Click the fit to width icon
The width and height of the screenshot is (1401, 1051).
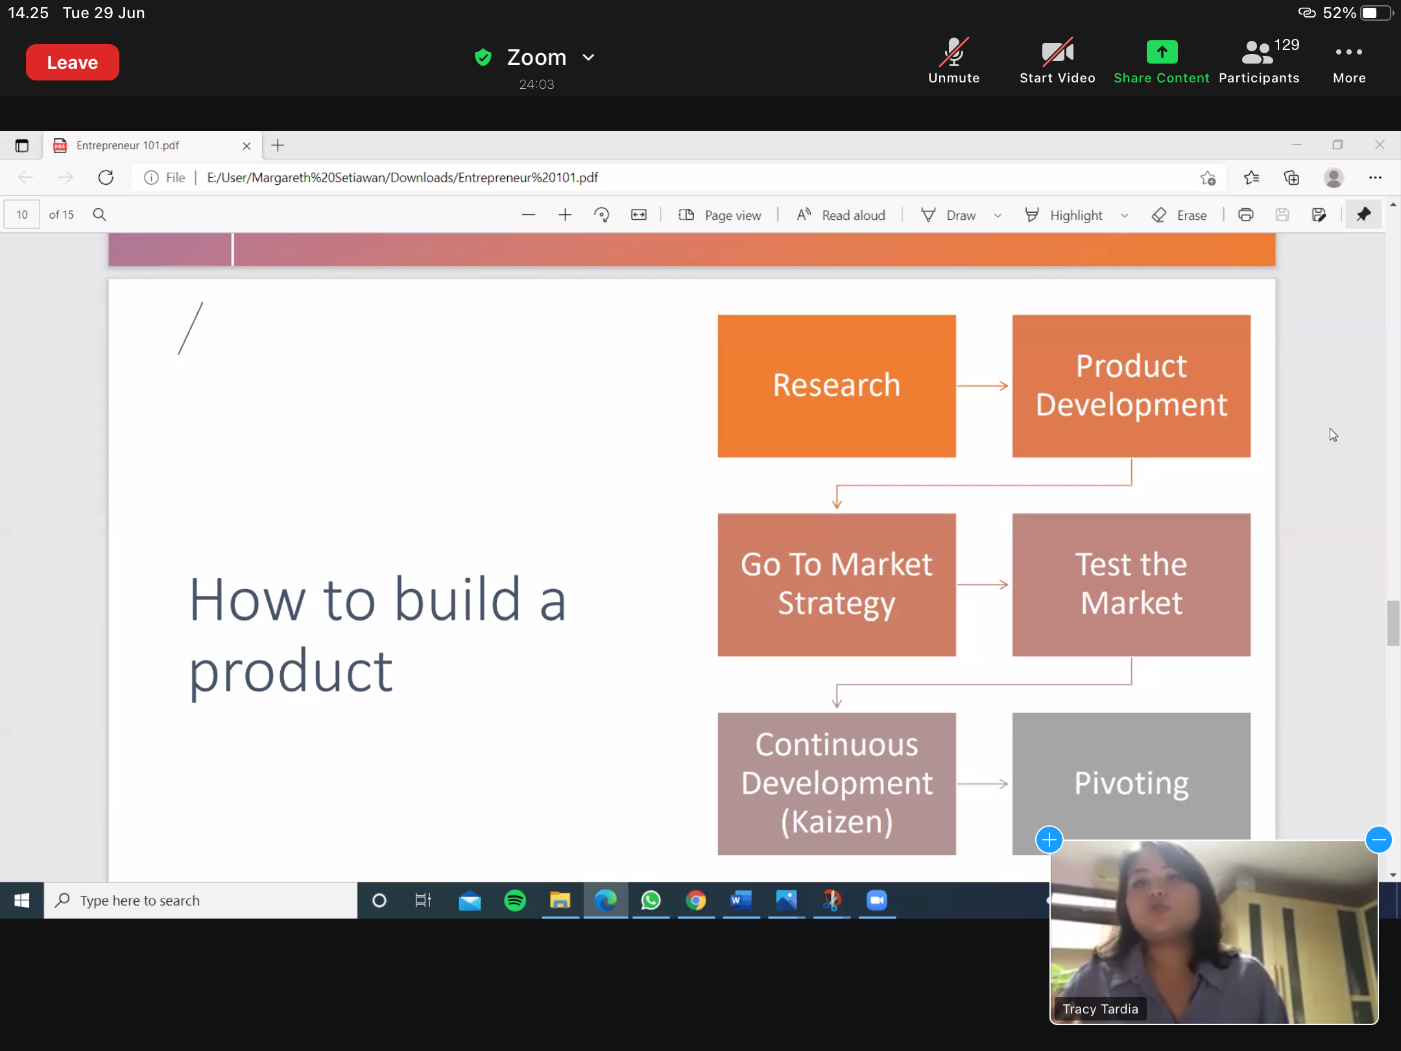[x=638, y=215]
